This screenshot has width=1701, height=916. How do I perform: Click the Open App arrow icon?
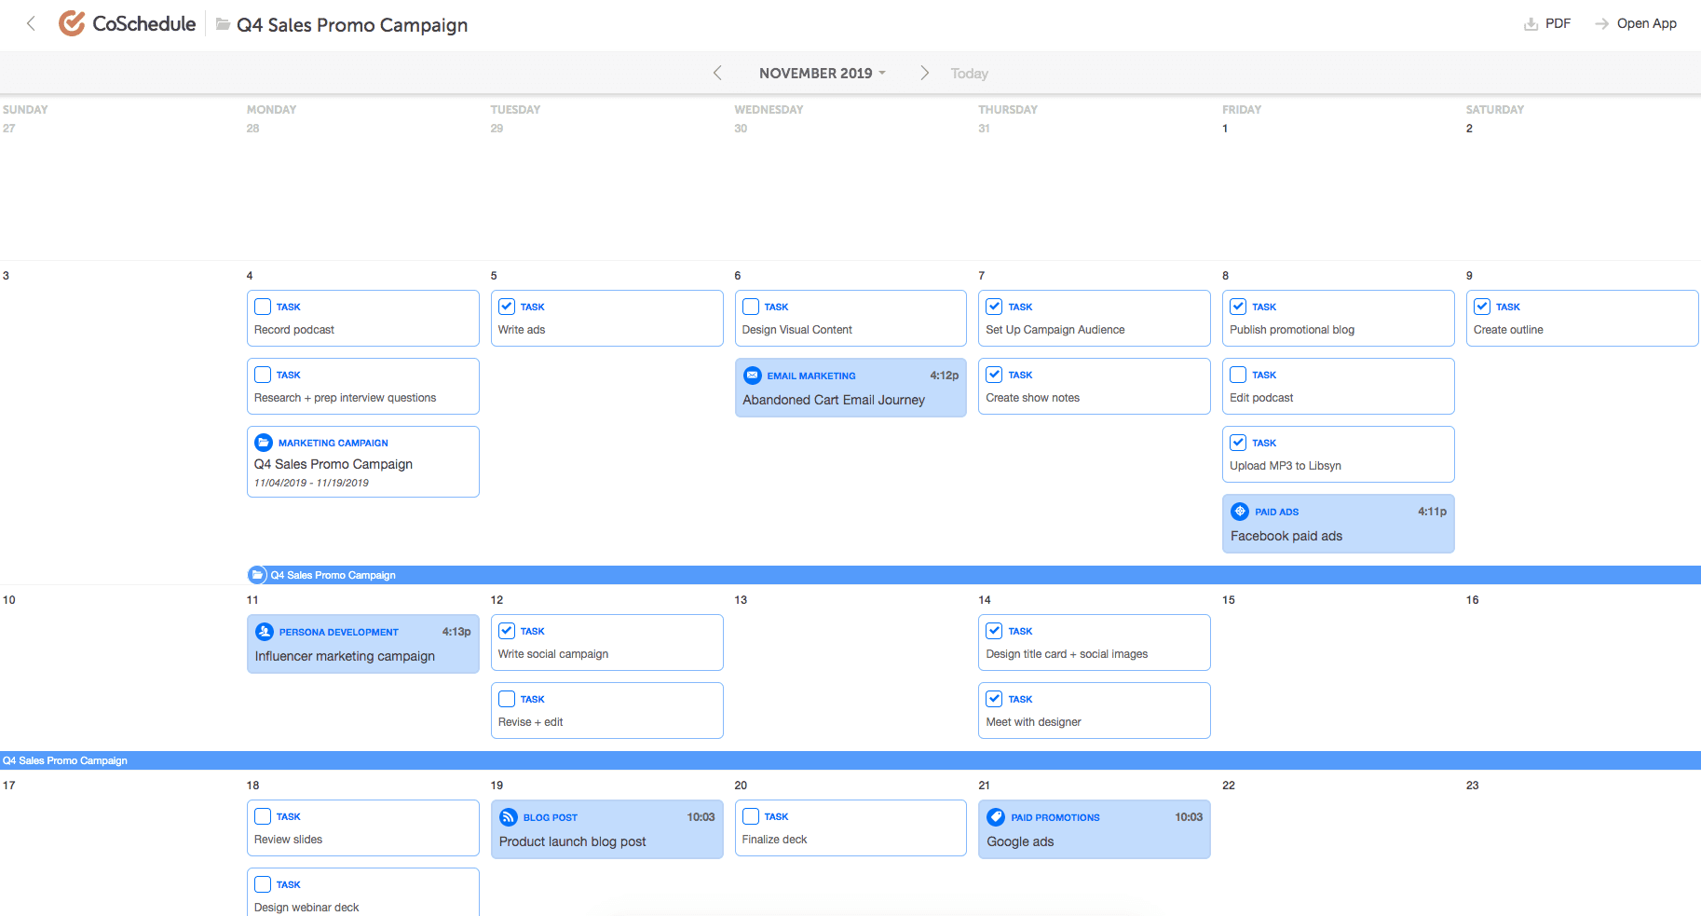(x=1601, y=24)
